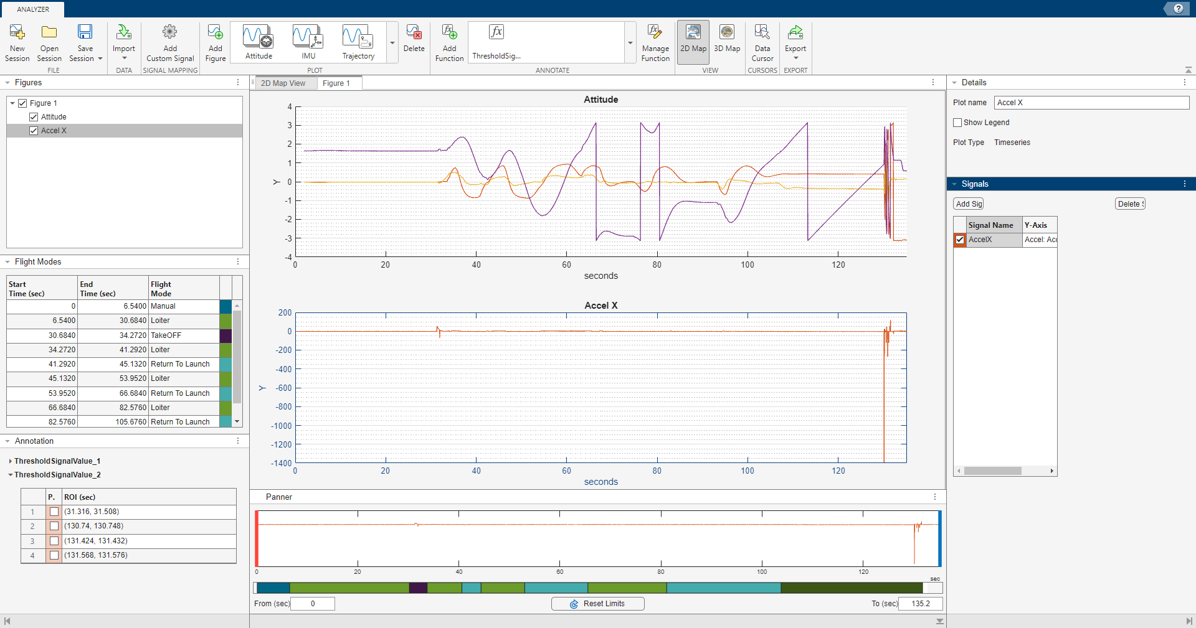Screen dimensions: 1196x628
Task: Select the ANALYZER ribbon tab
Action: [32, 9]
